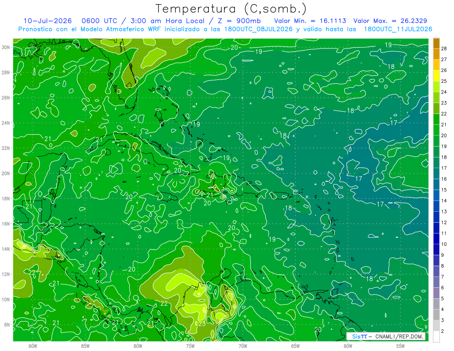Click legend swatch between values 20 and 21
This screenshot has width=454, height=351.
(x=436, y=130)
